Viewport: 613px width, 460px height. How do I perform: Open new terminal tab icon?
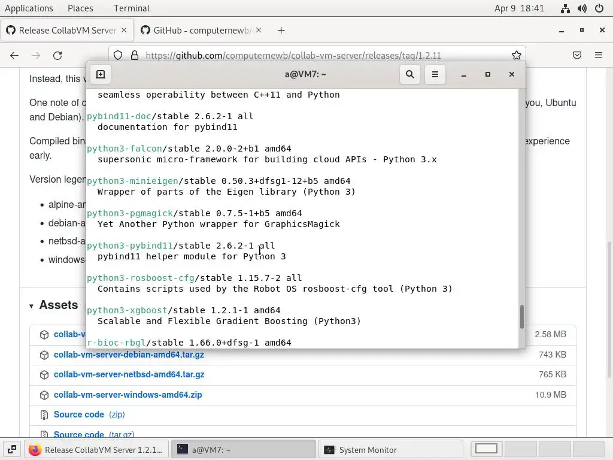tap(101, 74)
